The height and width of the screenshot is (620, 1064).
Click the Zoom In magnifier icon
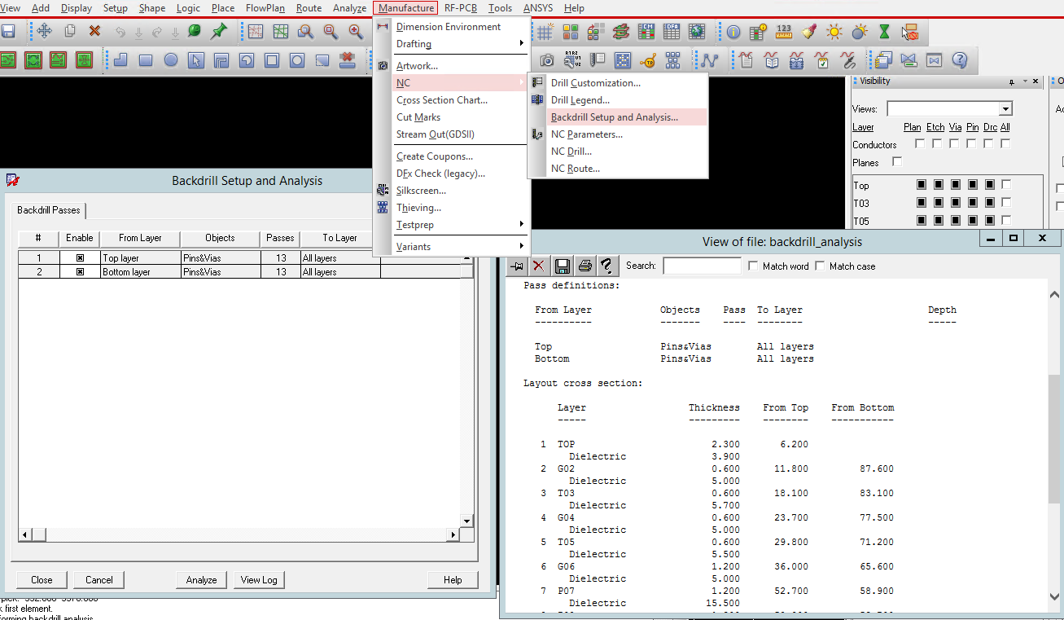(x=356, y=31)
